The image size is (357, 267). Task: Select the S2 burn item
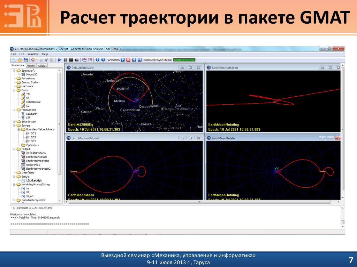[28, 106]
